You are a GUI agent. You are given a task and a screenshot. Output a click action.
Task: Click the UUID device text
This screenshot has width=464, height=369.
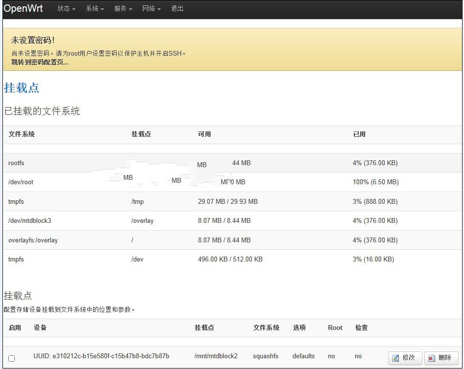tap(101, 356)
